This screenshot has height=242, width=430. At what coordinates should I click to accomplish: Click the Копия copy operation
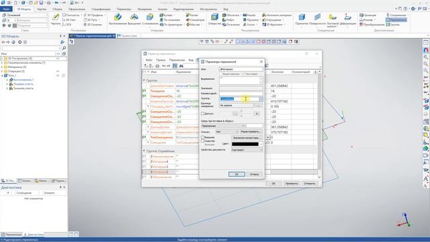click(192, 15)
